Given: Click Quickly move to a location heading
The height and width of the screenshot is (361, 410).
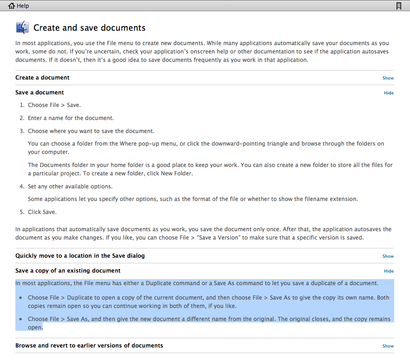Looking at the screenshot, I should pos(80,256).
